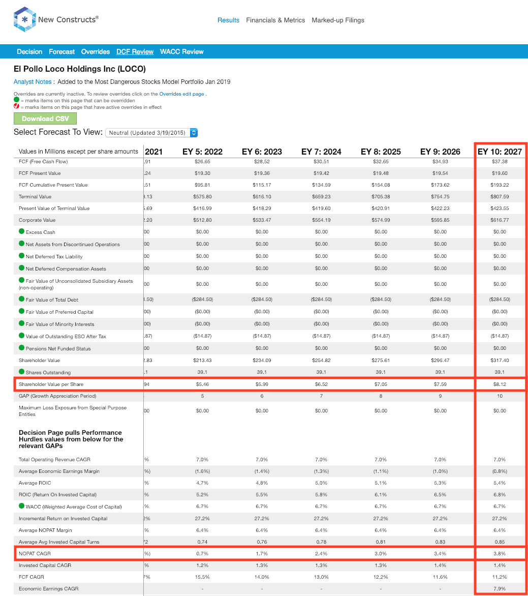Click the green legend dot for overridable items
Screen dimensions: 528x596
click(x=16, y=100)
